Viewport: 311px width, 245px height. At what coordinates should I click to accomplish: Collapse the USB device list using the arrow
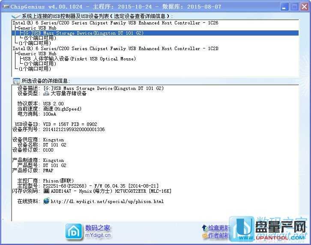(16, 16)
